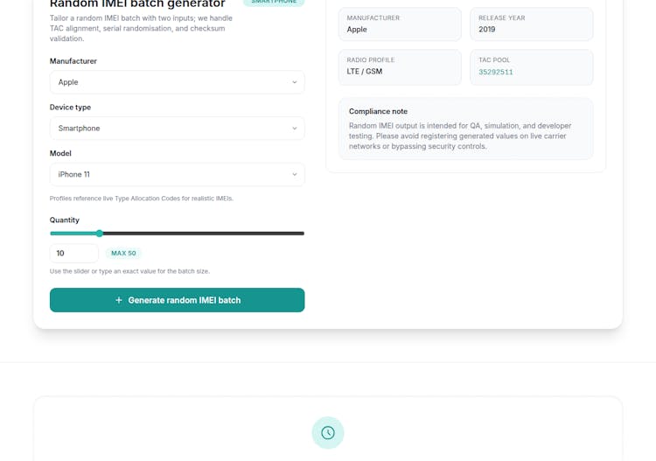Click the Release Year 2019 card
Screen dimensions: 656x461
click(x=531, y=24)
